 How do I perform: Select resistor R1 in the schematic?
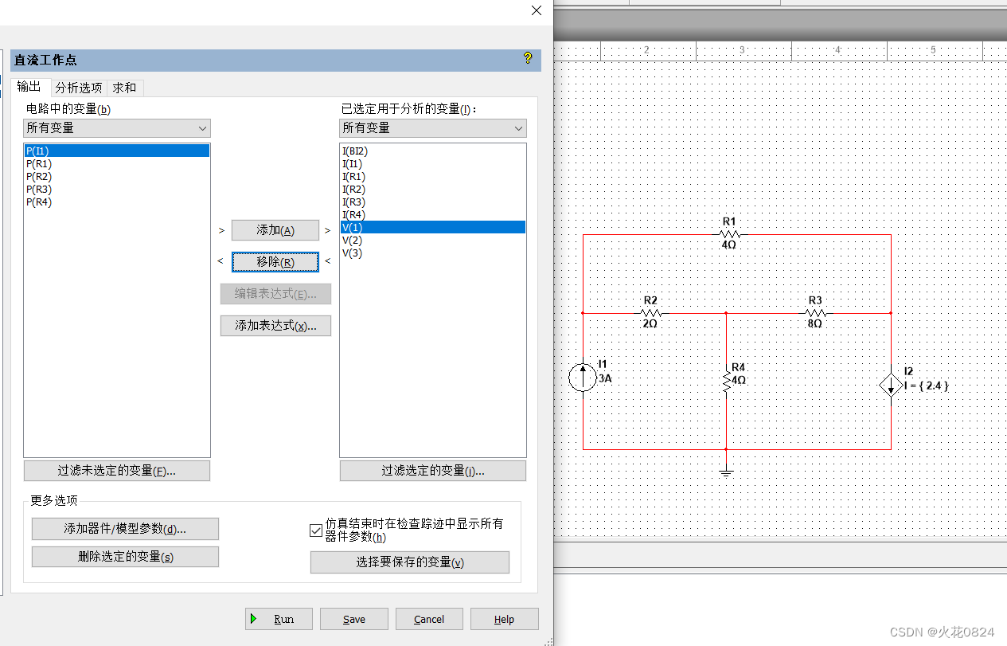pyautogui.click(x=728, y=233)
